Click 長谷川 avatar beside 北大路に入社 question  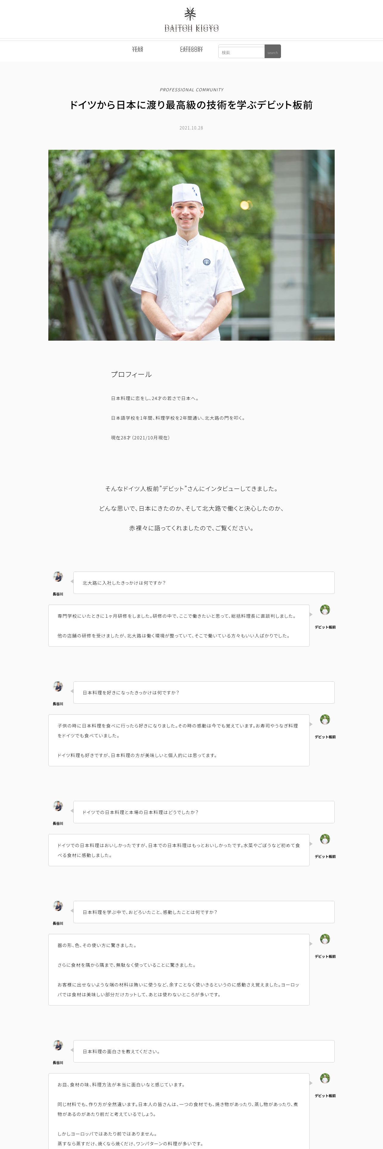tap(58, 576)
